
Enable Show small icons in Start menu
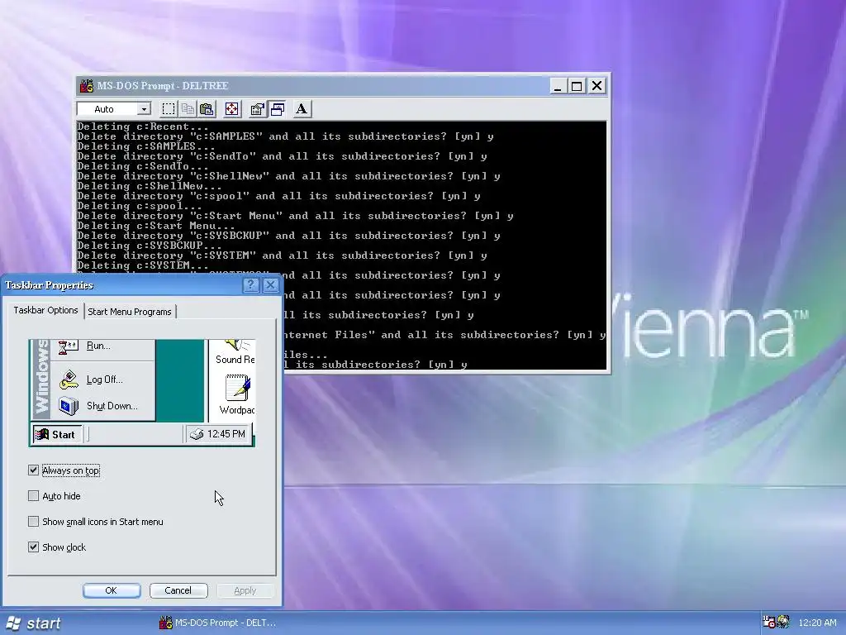pos(33,522)
